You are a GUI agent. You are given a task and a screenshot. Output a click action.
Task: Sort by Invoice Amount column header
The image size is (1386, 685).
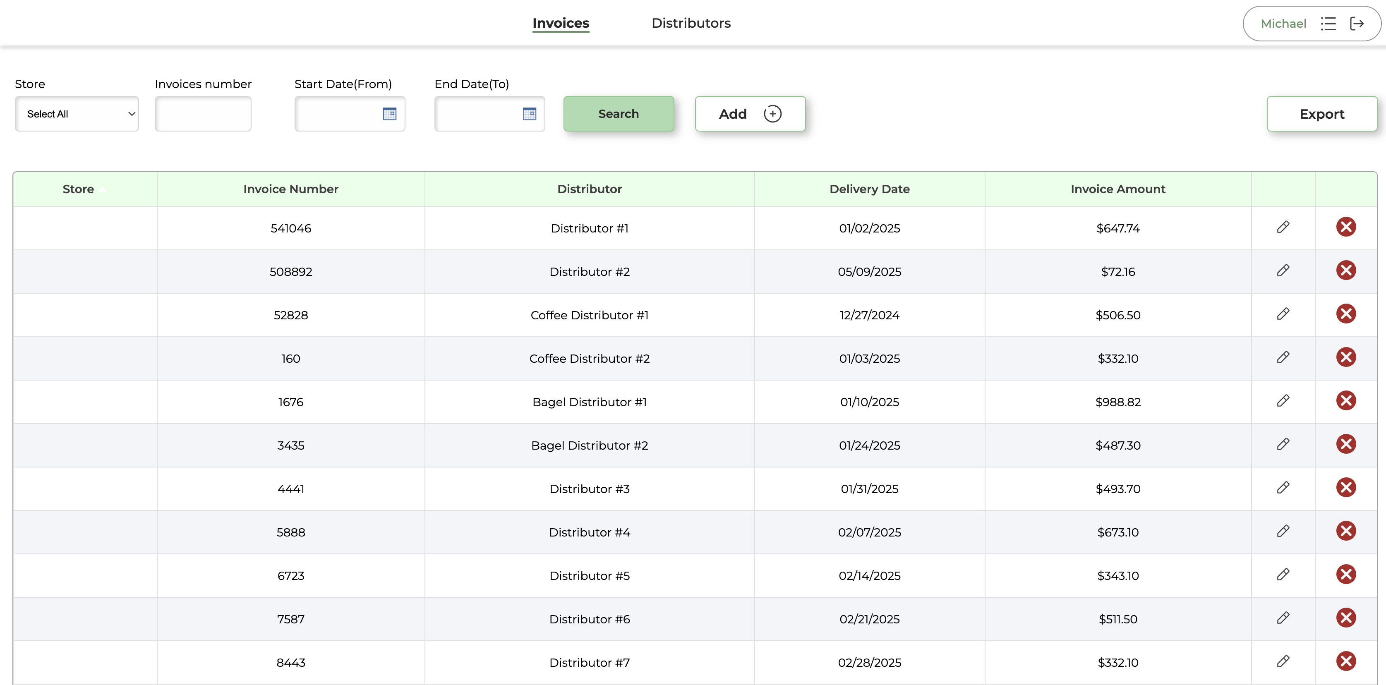coord(1117,189)
